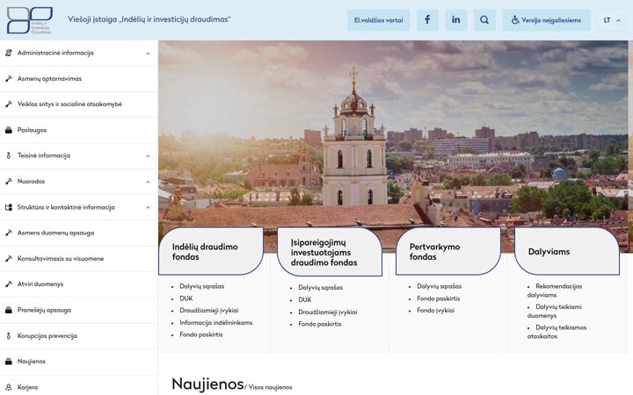Image resolution: width=633 pixels, height=395 pixels.
Task: Click the Indėlių ir investicijų draudimas logo
Action: [30, 20]
